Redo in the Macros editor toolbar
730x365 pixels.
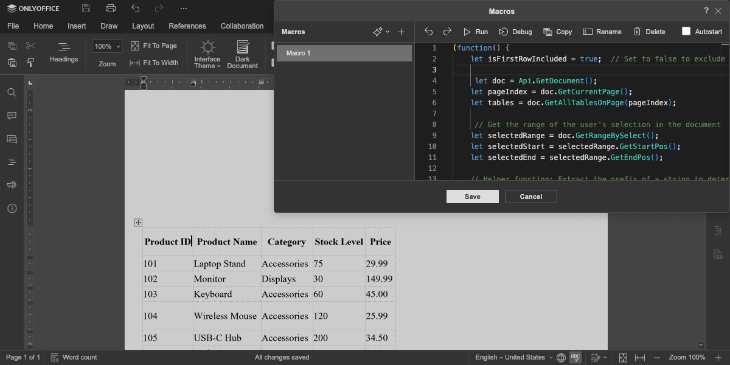tap(447, 32)
